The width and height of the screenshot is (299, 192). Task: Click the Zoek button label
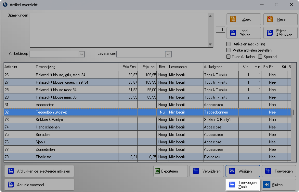(246, 19)
